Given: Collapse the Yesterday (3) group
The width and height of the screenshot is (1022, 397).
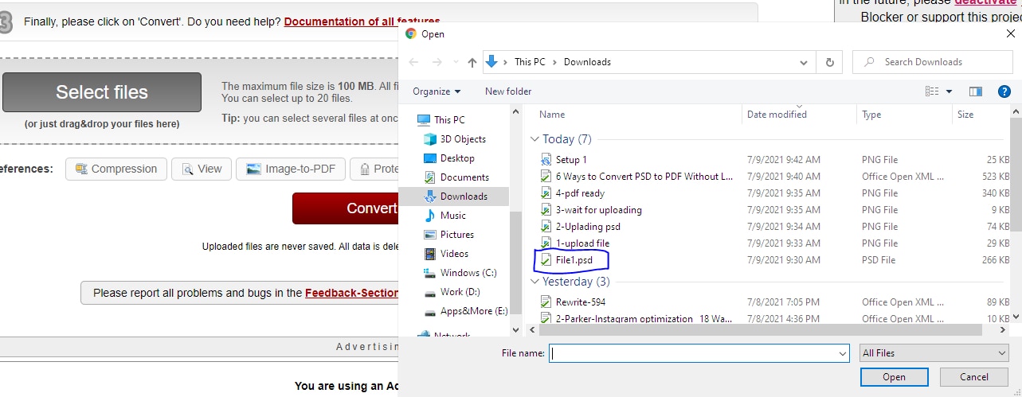Looking at the screenshot, I should pyautogui.click(x=534, y=282).
